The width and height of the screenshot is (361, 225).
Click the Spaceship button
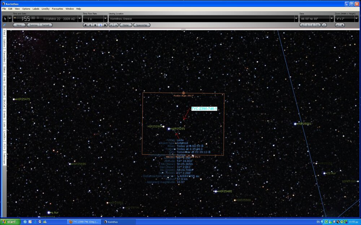pos(142,25)
